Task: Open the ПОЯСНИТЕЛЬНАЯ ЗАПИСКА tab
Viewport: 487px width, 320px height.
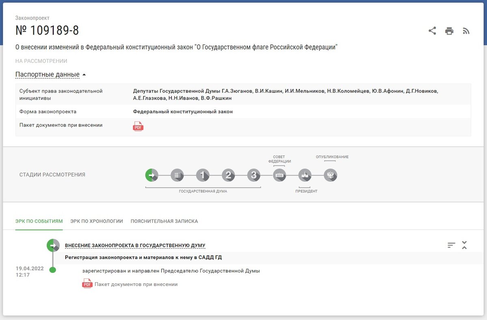Action: 164,221
